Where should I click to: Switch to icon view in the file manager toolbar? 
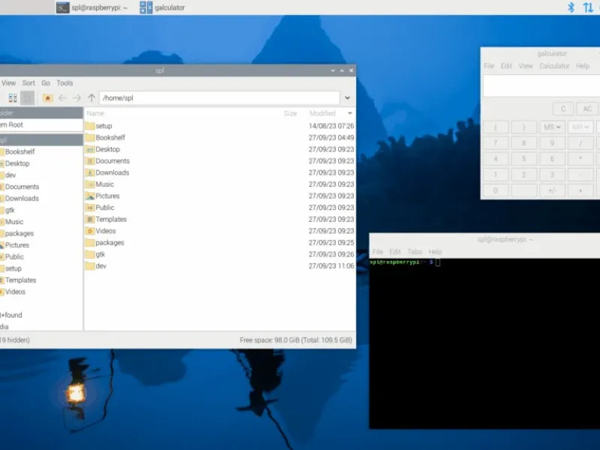click(x=13, y=98)
